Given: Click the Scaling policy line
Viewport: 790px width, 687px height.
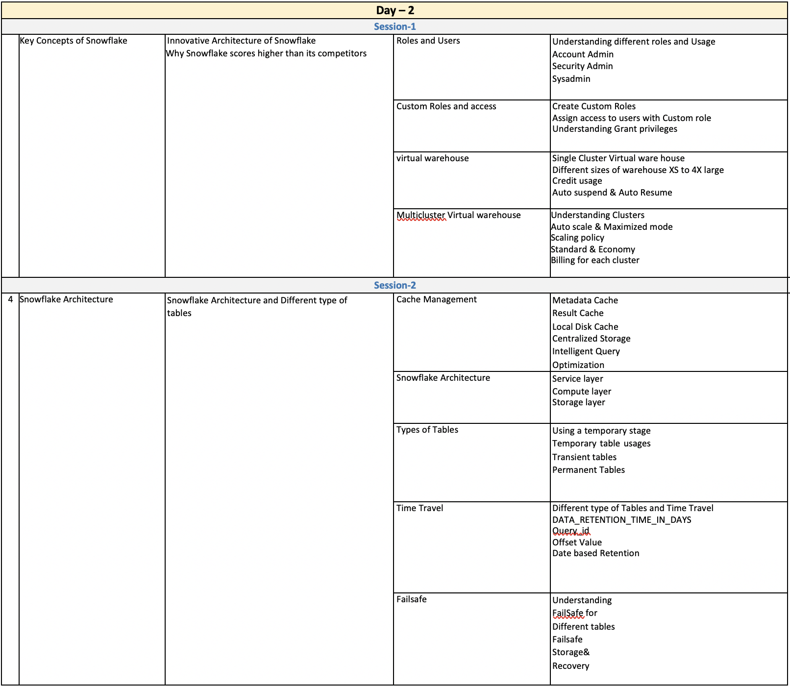Looking at the screenshot, I should pyautogui.click(x=577, y=238).
